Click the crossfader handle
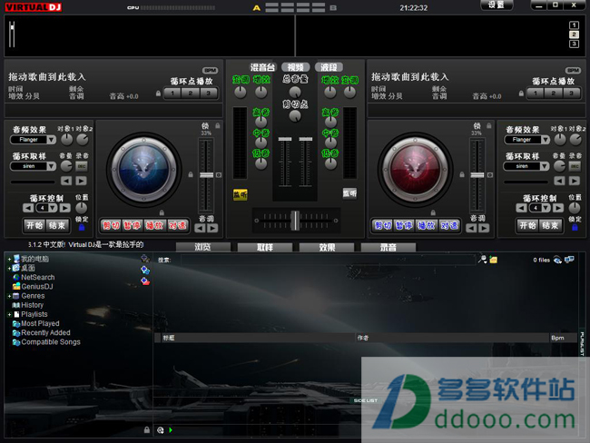 tap(296, 221)
